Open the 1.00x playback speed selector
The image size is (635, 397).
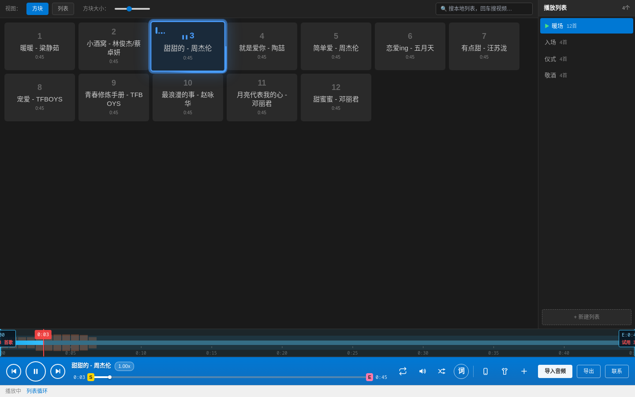pos(124,366)
